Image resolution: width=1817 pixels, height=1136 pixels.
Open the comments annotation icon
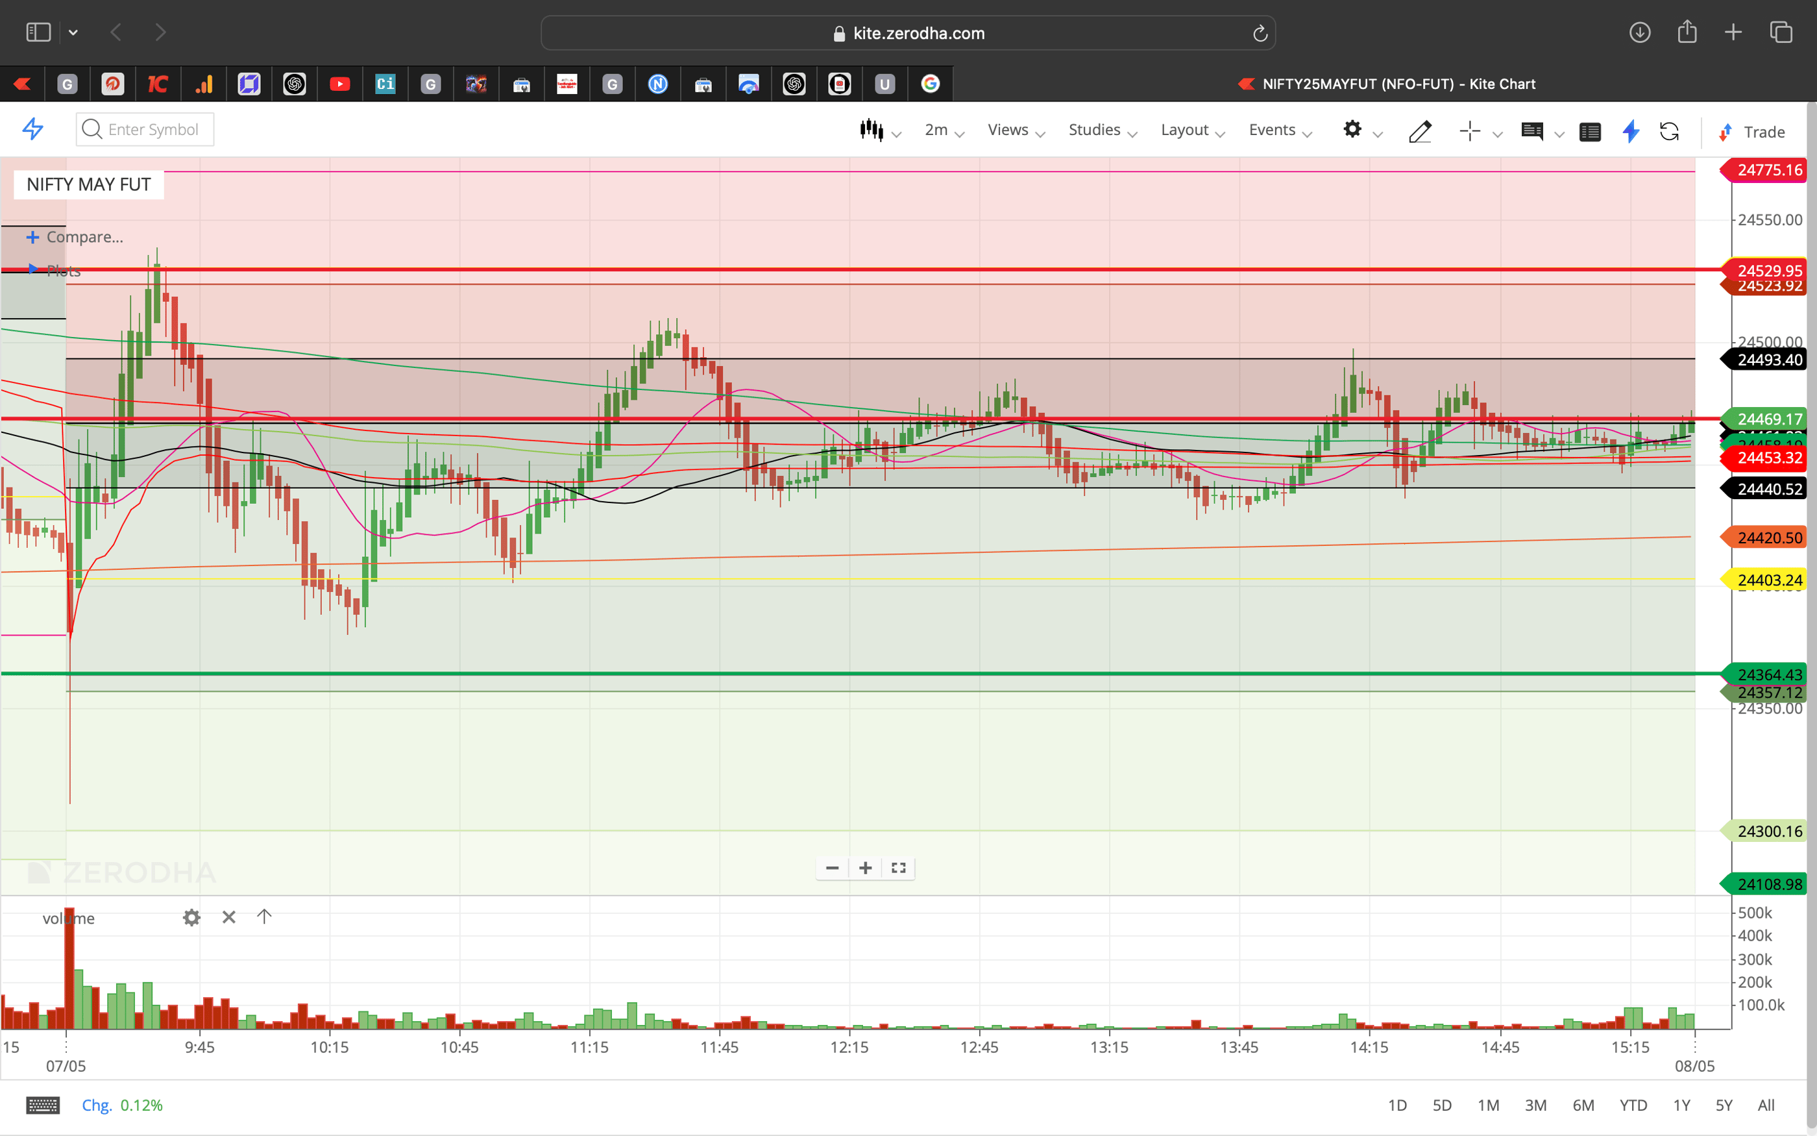[1533, 132]
